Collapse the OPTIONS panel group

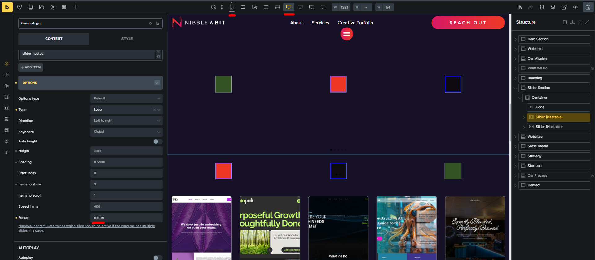(x=157, y=83)
